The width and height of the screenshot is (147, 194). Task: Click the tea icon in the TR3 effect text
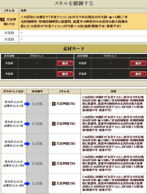[x=99, y=140]
